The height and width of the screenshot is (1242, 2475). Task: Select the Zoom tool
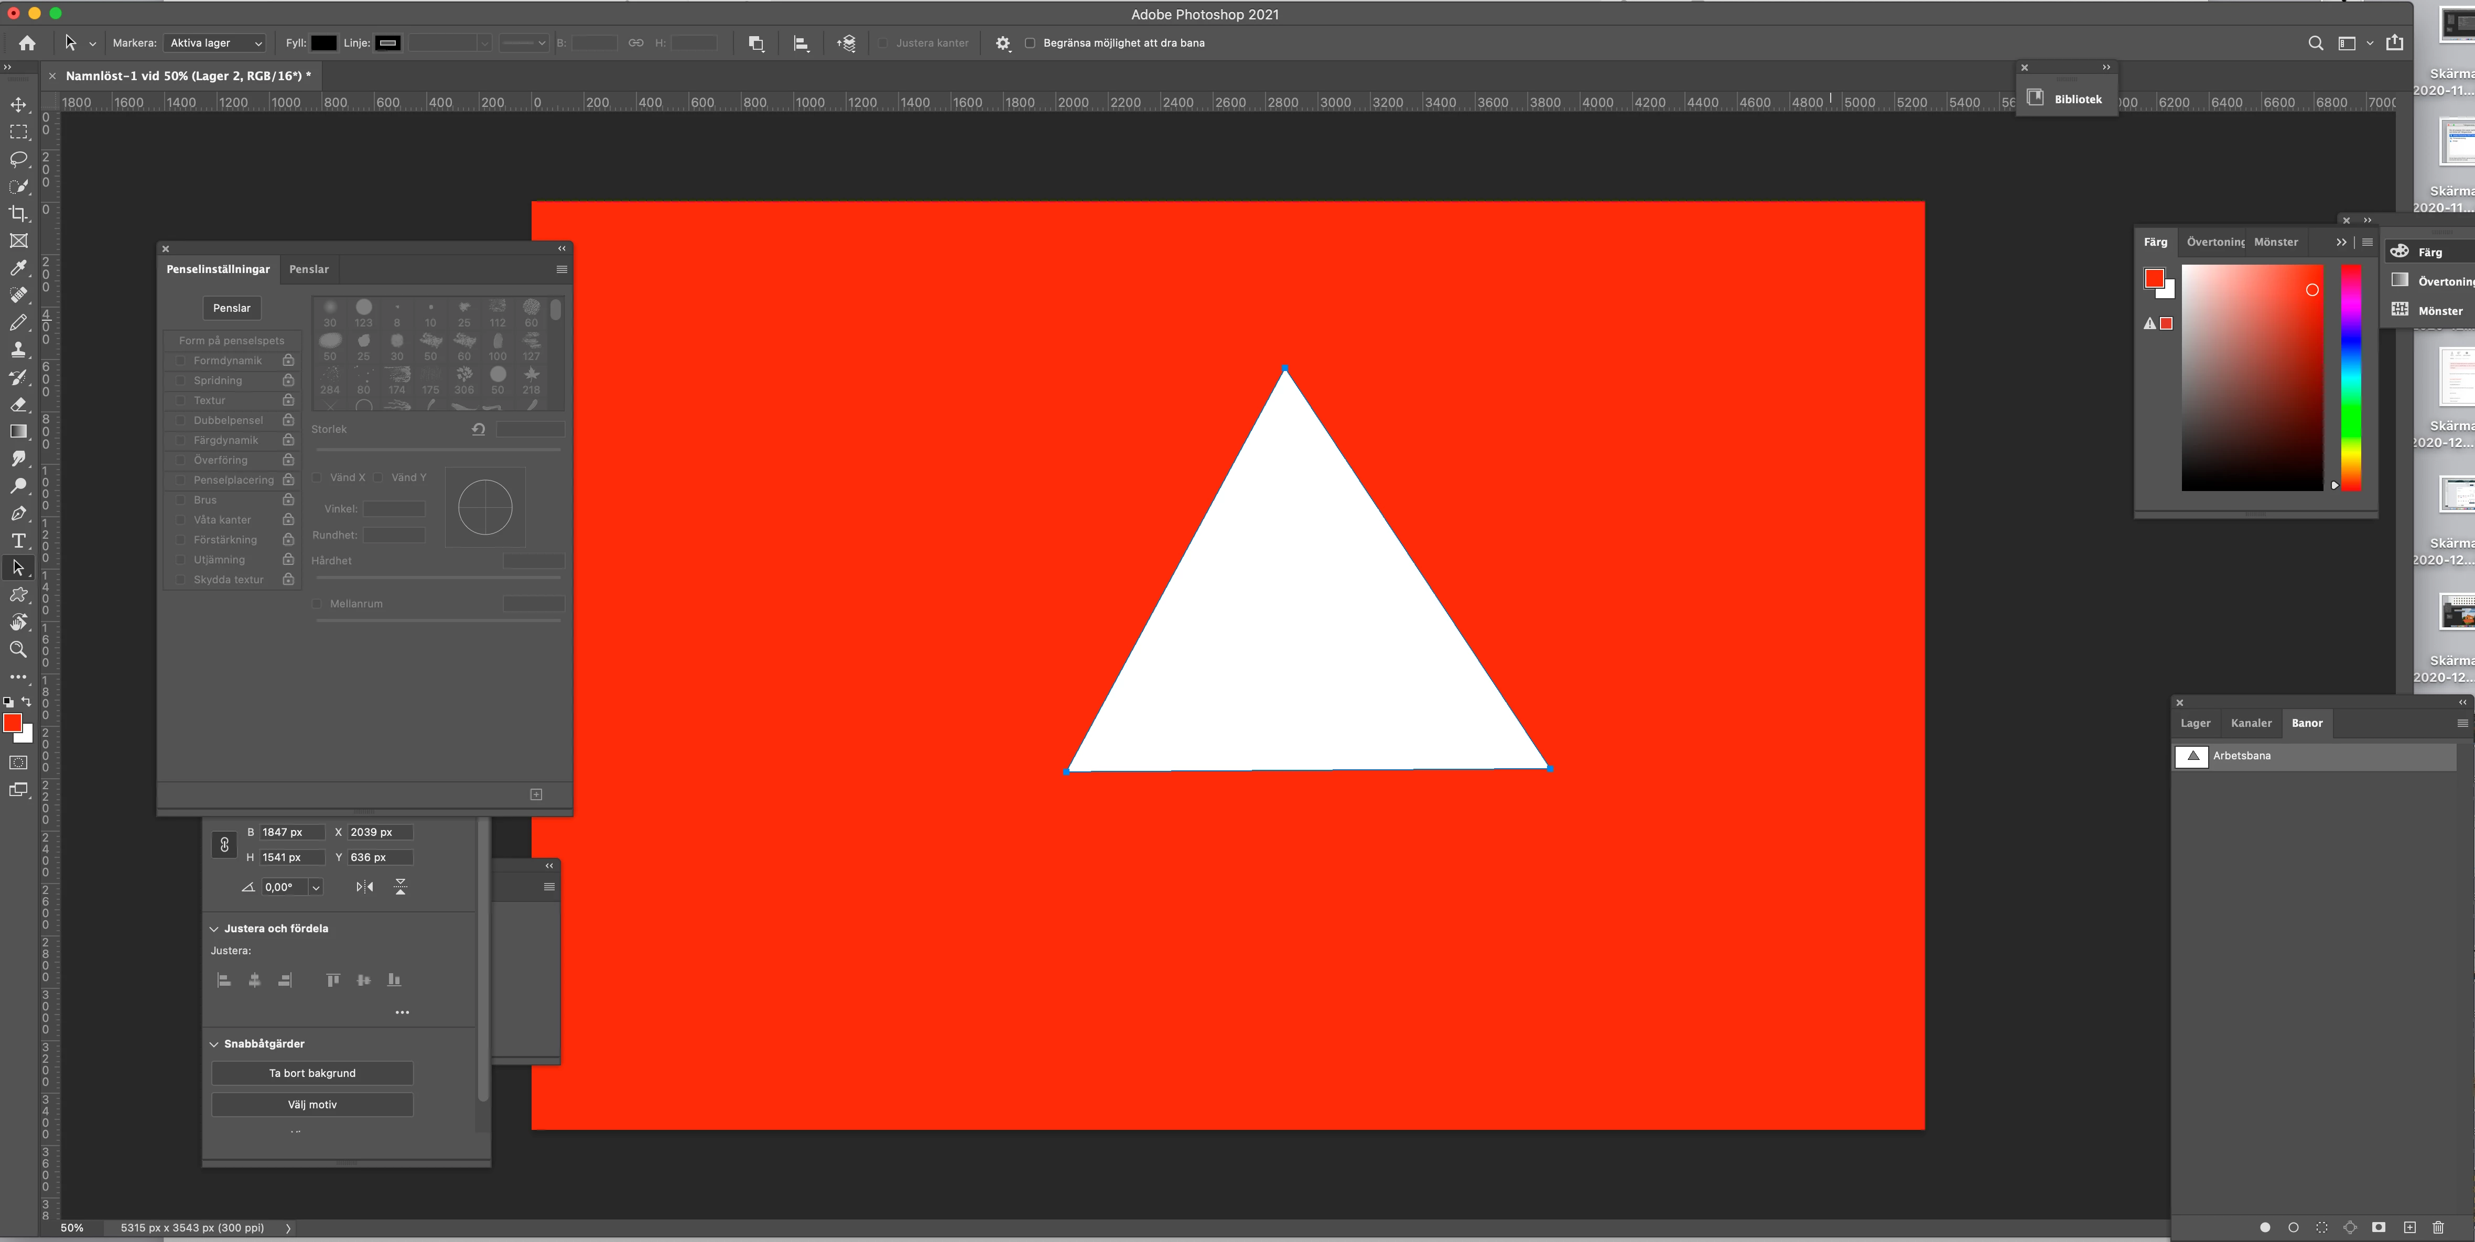[18, 649]
